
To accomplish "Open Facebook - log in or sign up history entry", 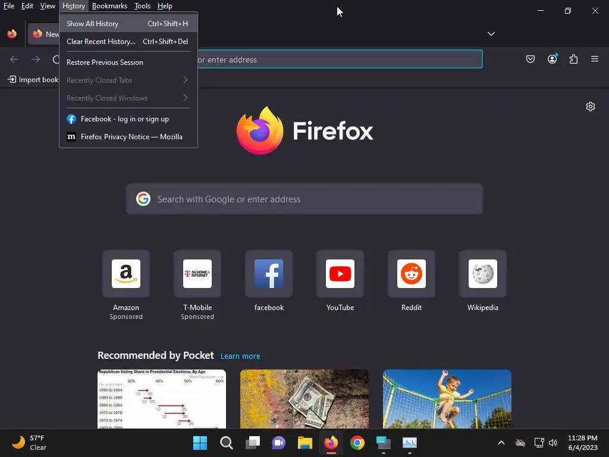I will pos(128,119).
